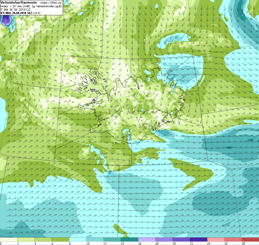
Task: Click the legend scale number 2
Action: (x=18, y=243)
